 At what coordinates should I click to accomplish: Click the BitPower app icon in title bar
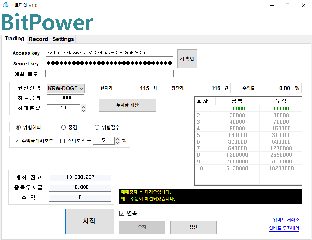6,5
